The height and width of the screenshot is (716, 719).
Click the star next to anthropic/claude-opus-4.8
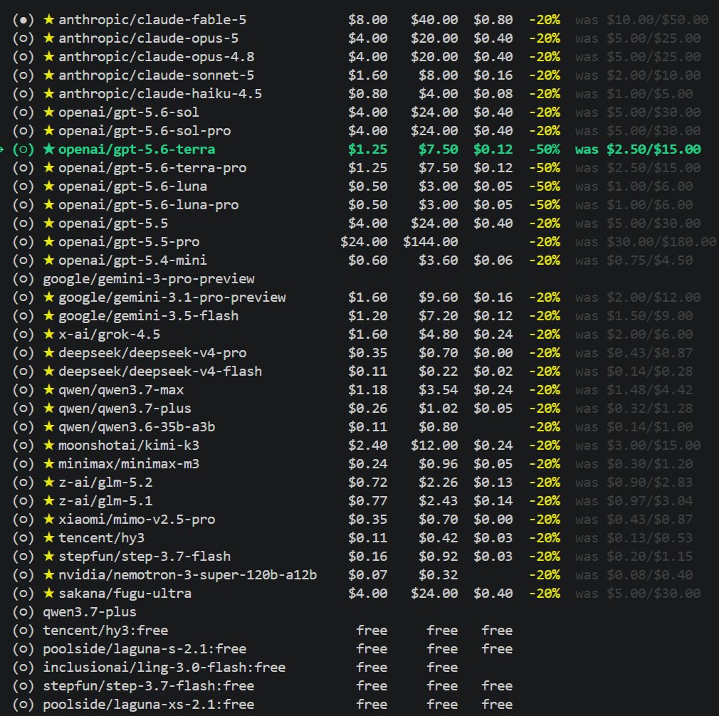tap(48, 56)
